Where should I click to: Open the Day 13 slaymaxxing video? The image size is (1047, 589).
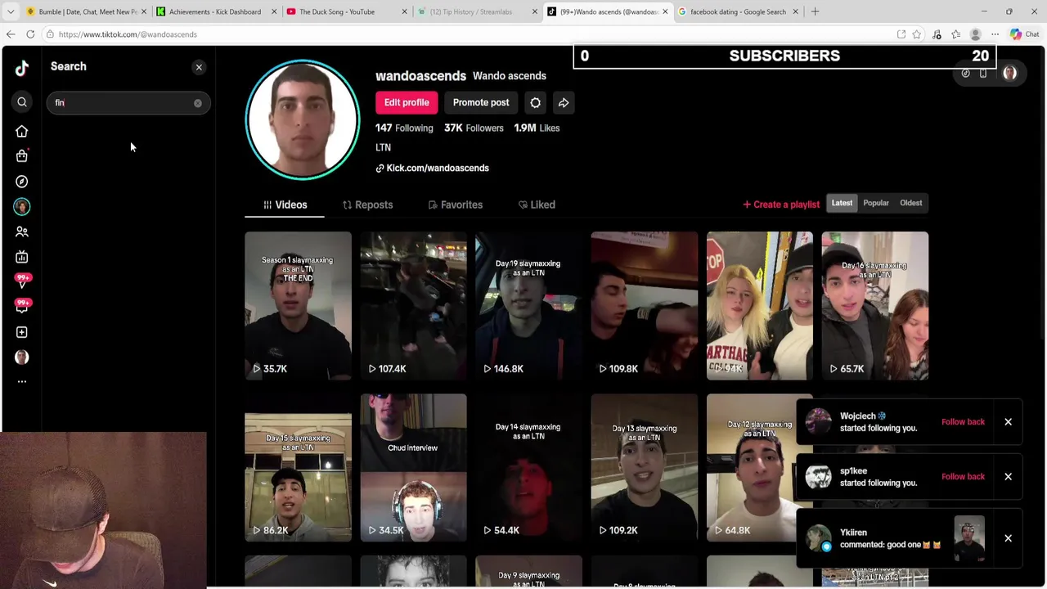pos(645,467)
